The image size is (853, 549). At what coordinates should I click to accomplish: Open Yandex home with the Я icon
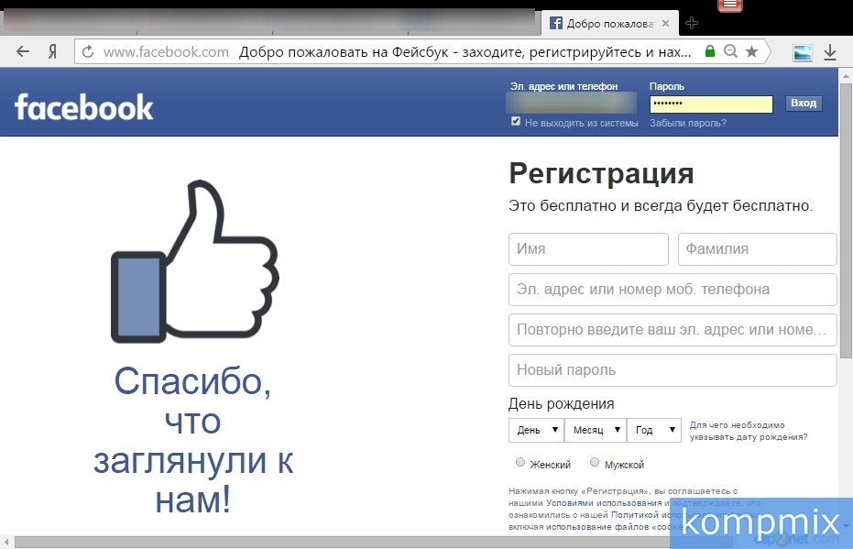[52, 51]
